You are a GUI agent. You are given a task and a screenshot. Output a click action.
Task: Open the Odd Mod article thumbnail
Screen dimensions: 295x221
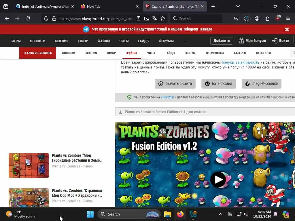click(x=29, y=197)
